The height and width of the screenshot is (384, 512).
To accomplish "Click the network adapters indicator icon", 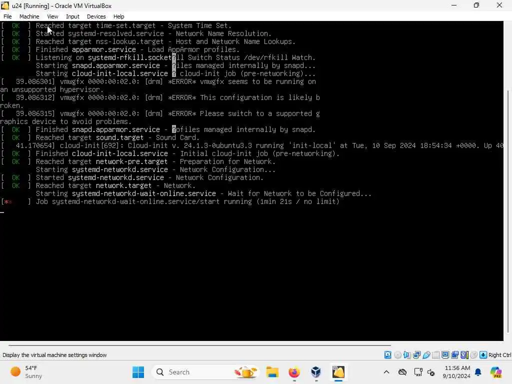I will [416, 355].
